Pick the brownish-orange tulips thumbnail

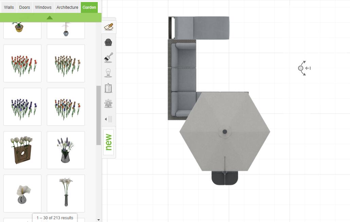click(66, 63)
